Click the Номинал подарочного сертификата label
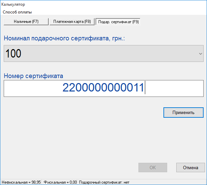 (64, 38)
